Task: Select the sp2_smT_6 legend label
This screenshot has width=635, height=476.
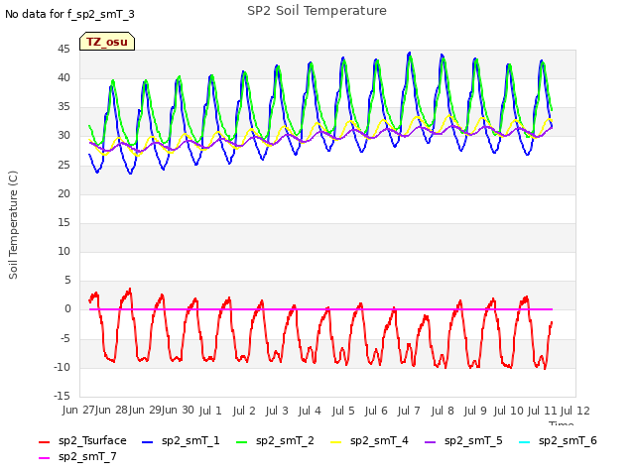Action: click(x=568, y=440)
